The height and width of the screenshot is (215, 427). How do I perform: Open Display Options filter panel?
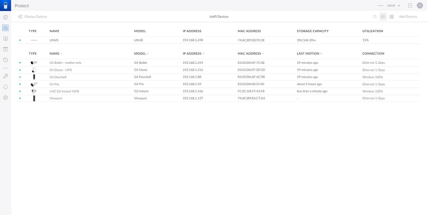[x=33, y=17]
